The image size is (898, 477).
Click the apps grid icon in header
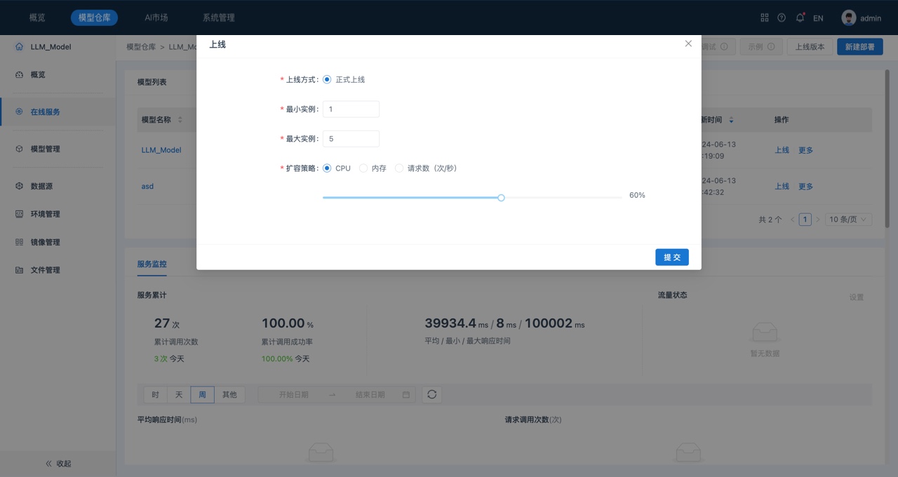765,18
